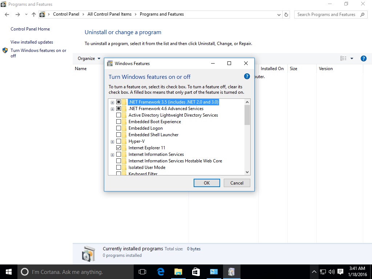This screenshot has height=279, width=372.
Task: Open View installed updates link
Action: tap(32, 42)
